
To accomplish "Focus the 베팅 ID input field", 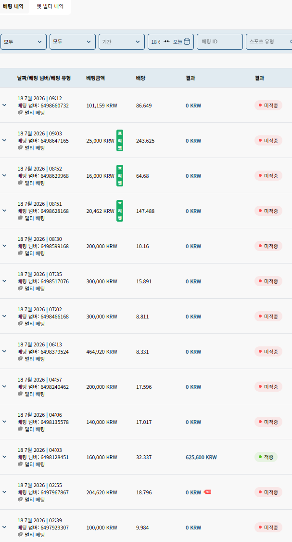I will coord(220,41).
